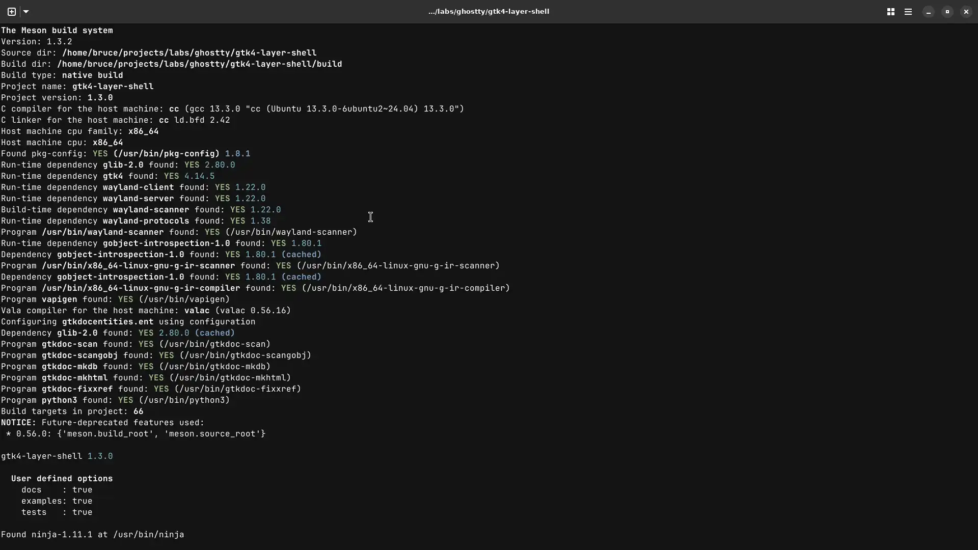
Task: Click the build dir path in output
Action: [200, 64]
